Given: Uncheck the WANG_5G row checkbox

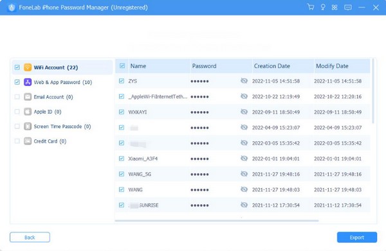Looking at the screenshot, I should click(122, 174).
